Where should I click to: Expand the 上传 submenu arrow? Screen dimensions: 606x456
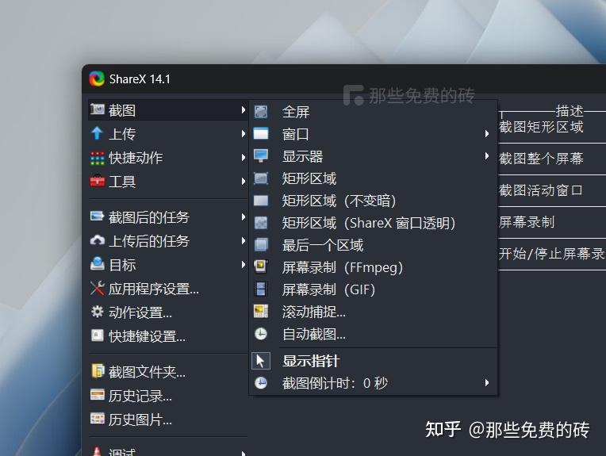tap(243, 134)
